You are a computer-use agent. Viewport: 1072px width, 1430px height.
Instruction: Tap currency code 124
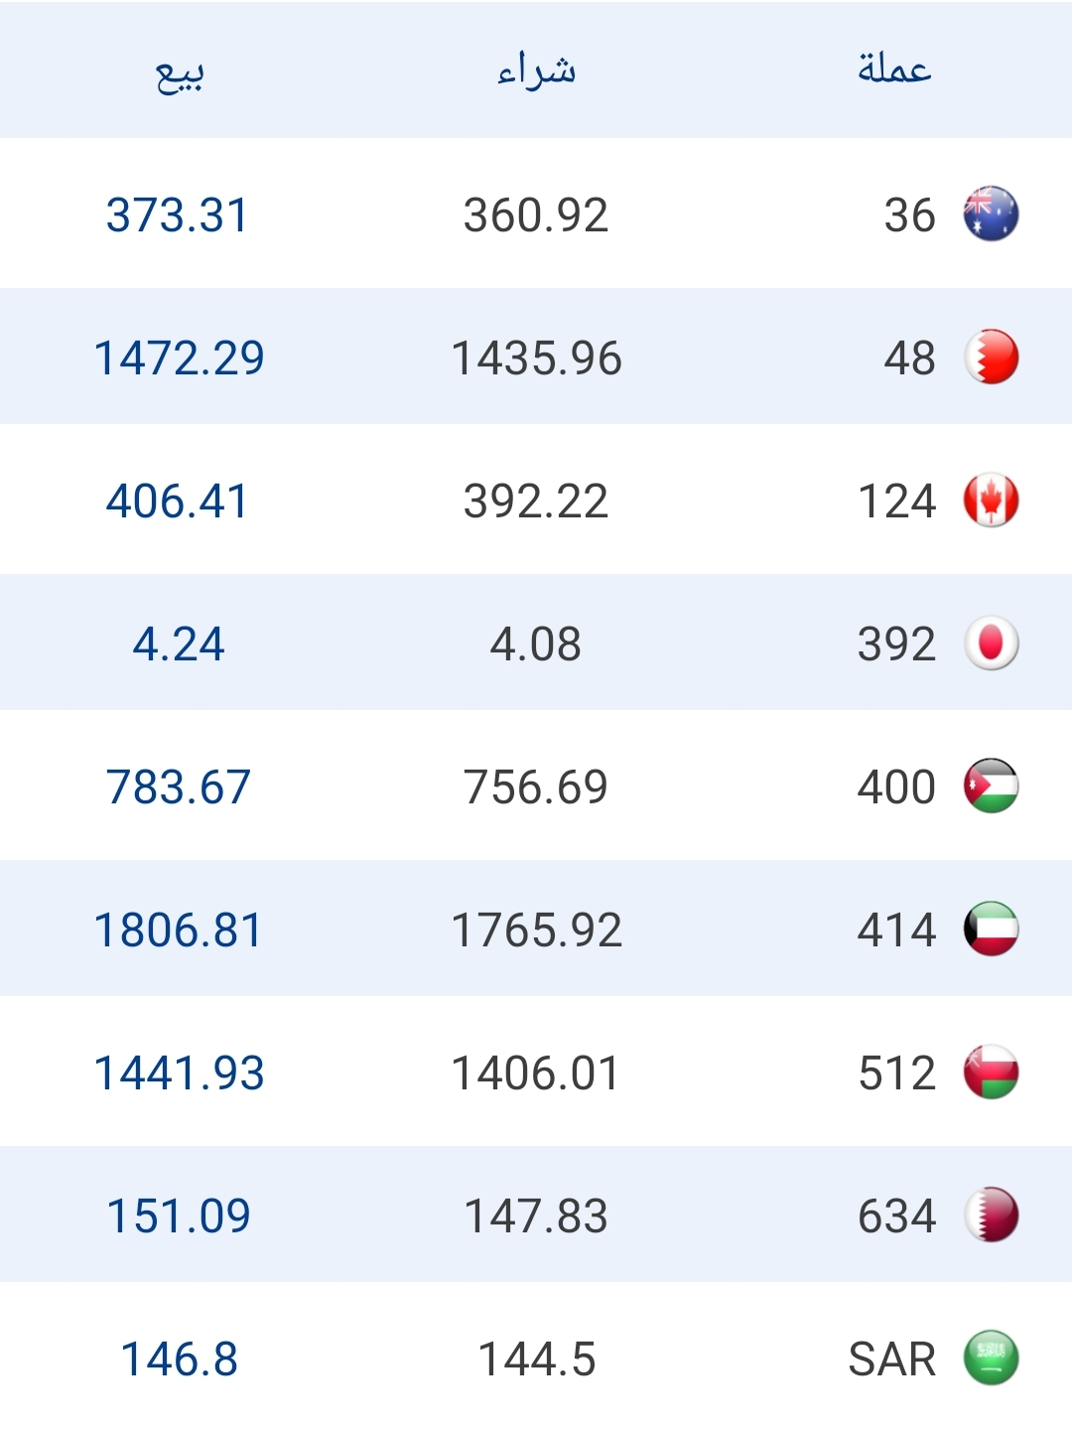896,501
